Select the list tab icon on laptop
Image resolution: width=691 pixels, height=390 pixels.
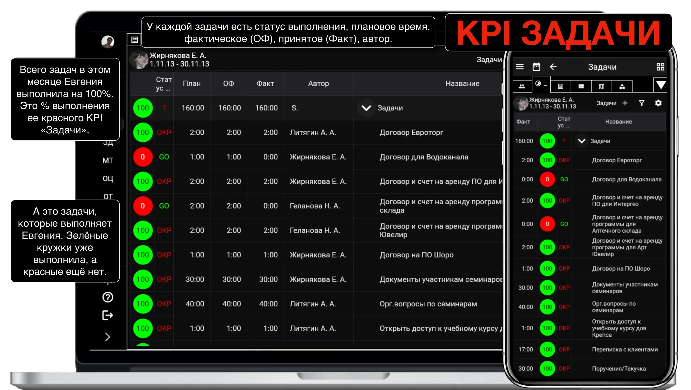(x=134, y=40)
